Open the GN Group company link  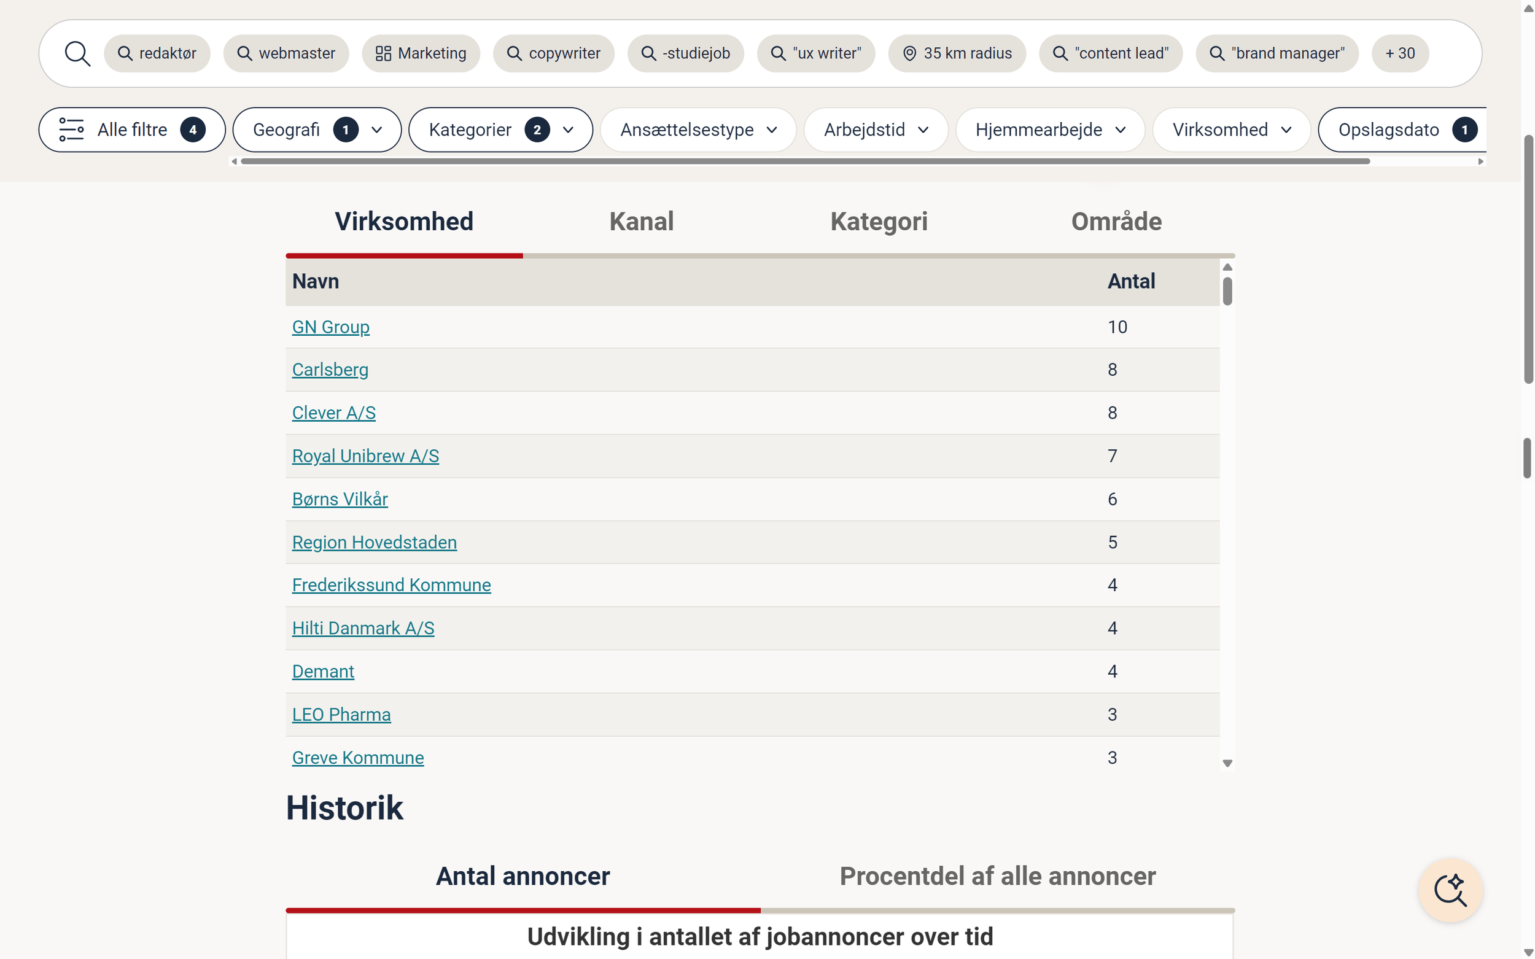[330, 327]
